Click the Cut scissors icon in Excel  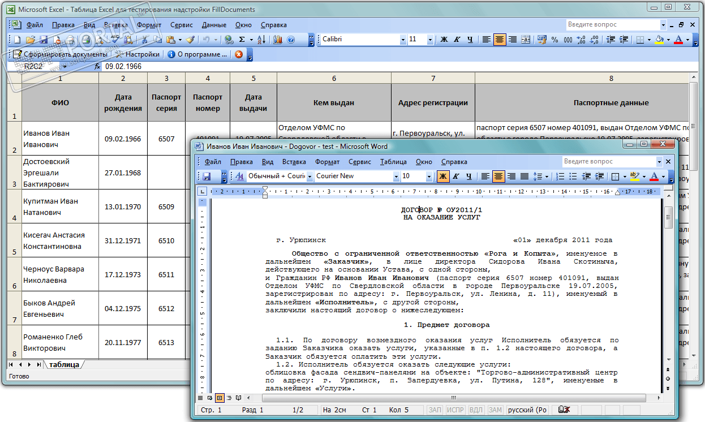coord(144,40)
